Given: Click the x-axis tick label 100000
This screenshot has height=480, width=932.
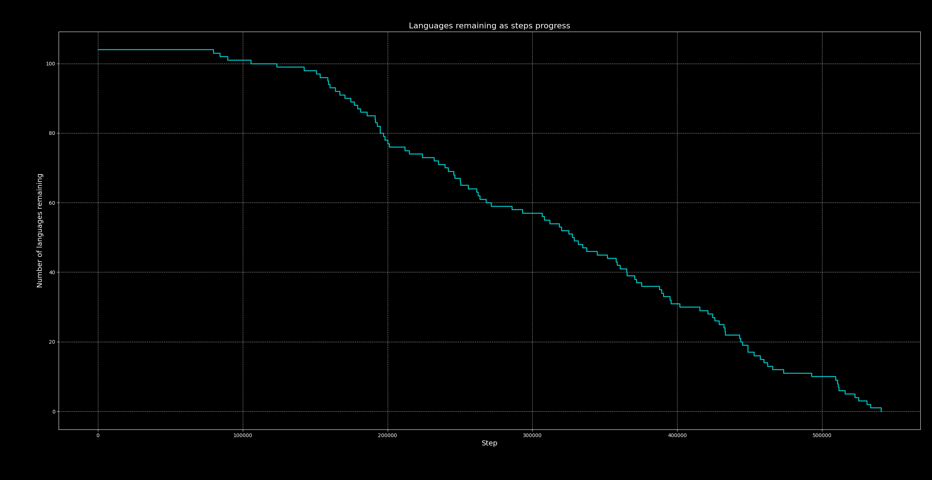Looking at the screenshot, I should tap(242, 435).
